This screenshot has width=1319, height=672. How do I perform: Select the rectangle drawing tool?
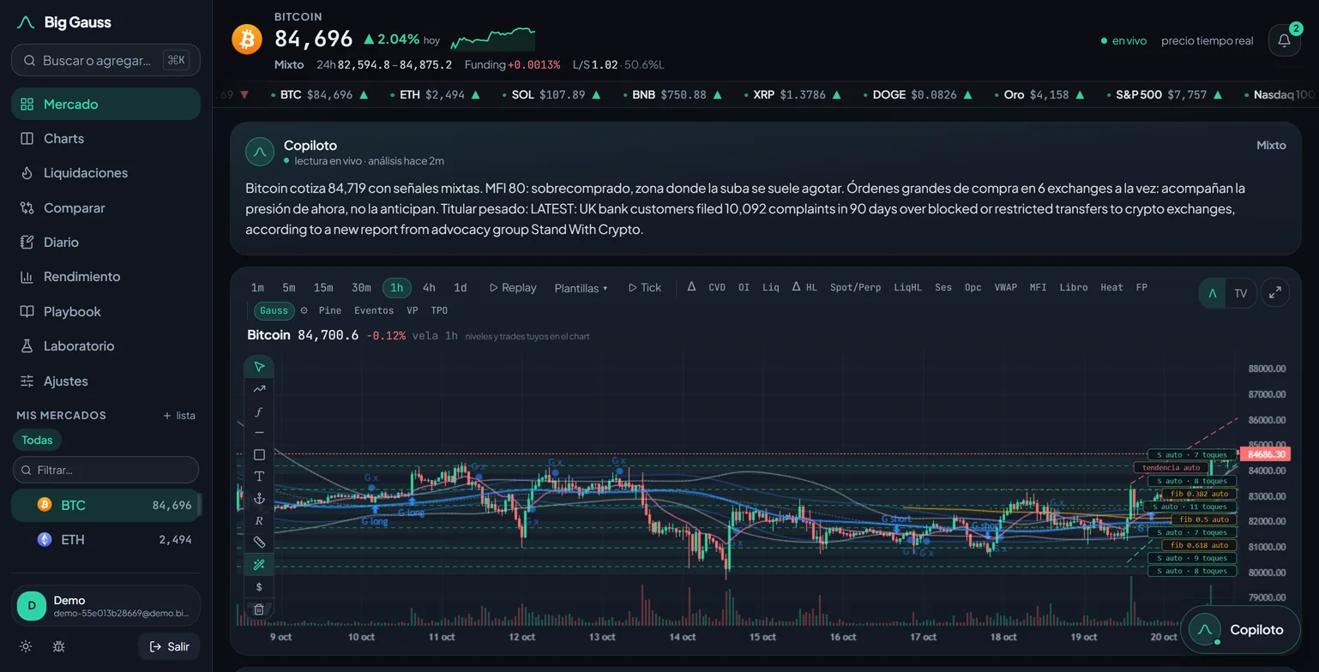pos(259,455)
